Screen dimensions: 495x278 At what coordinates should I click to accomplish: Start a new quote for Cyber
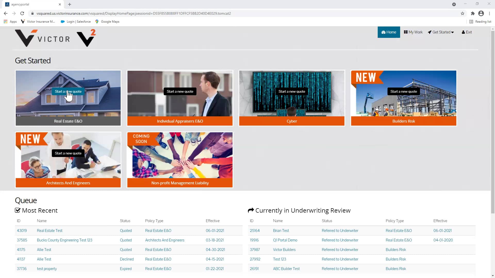coord(292,91)
